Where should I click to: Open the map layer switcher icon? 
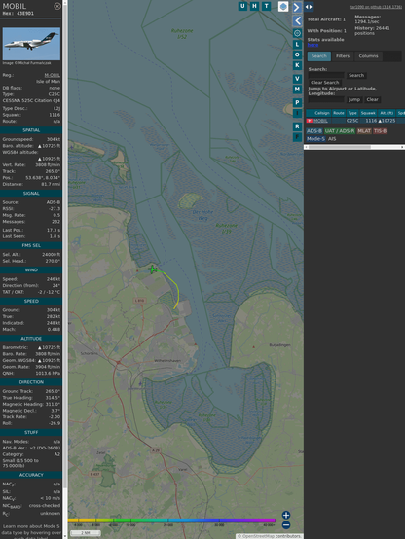(283, 6)
